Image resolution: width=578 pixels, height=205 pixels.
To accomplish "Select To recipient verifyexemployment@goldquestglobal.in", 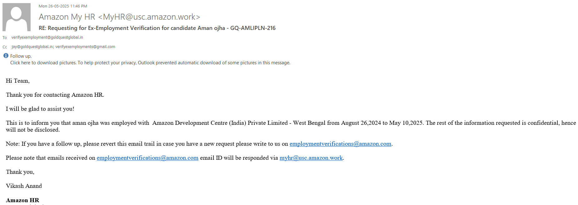I will (x=47, y=37).
